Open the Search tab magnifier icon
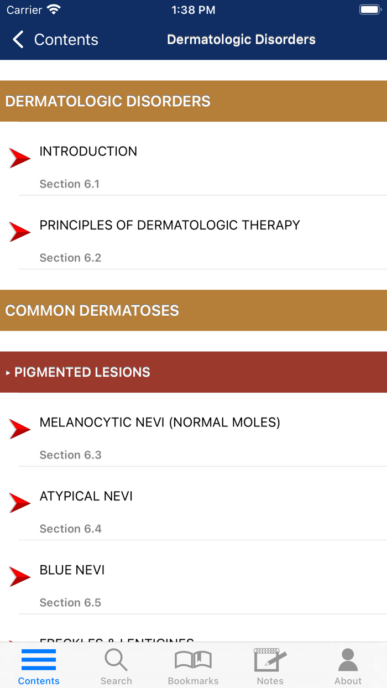 [x=116, y=660]
